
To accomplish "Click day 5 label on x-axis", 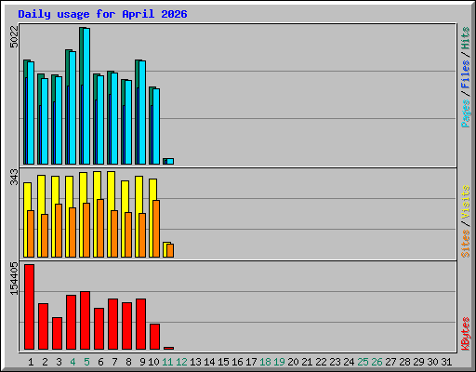I will coord(86,362).
